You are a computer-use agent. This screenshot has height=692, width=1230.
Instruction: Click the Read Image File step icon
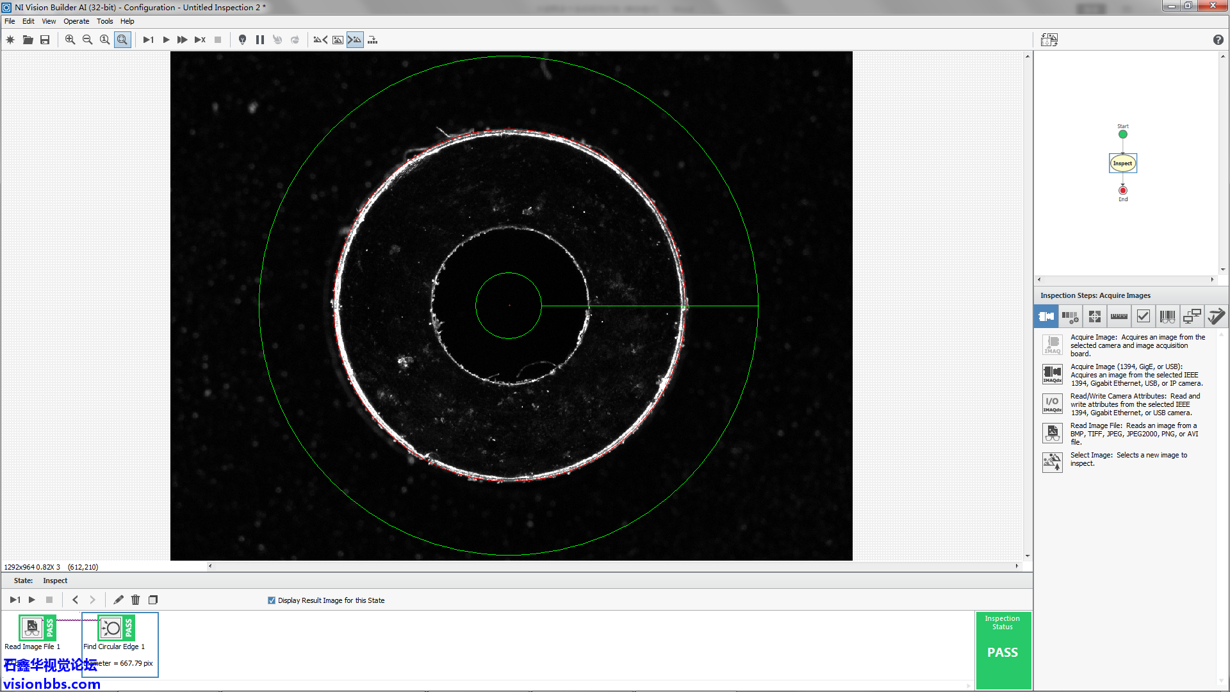click(31, 628)
